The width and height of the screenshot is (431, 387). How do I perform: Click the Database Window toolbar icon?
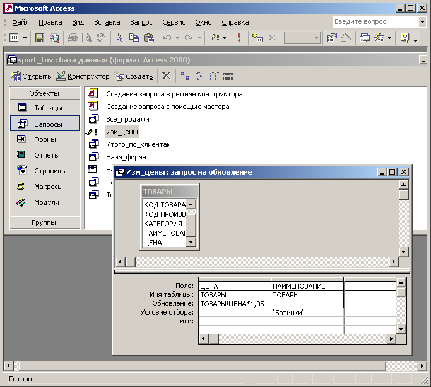pos(365,38)
